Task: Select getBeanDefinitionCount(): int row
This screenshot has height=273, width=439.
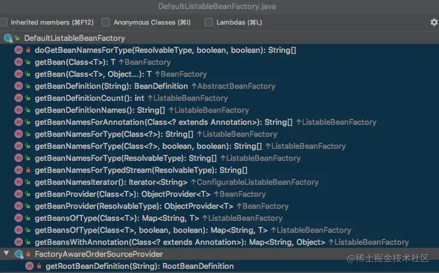Action: tap(219, 98)
